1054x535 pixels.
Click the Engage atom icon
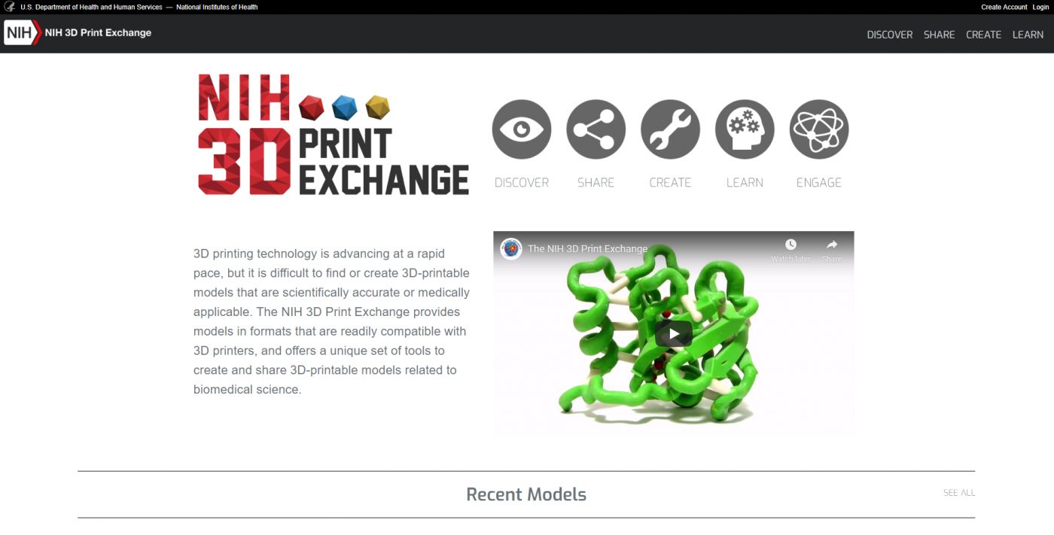[x=819, y=129]
